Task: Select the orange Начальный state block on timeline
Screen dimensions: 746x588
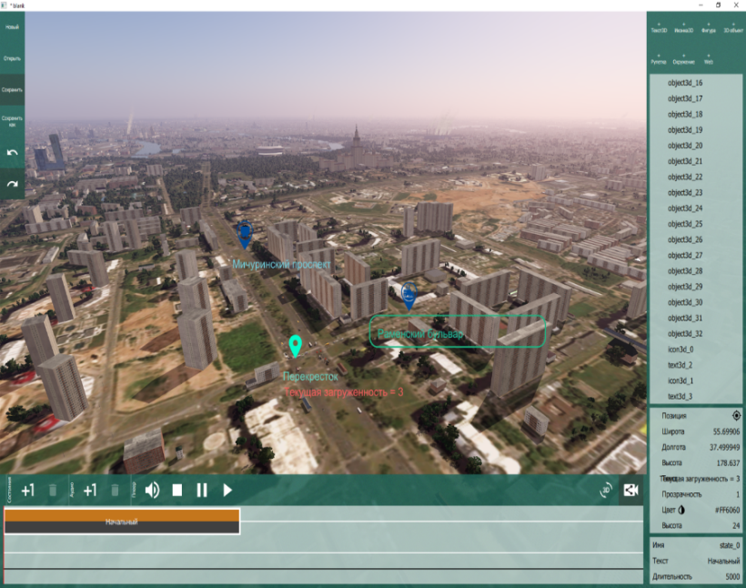Action: 121,522
